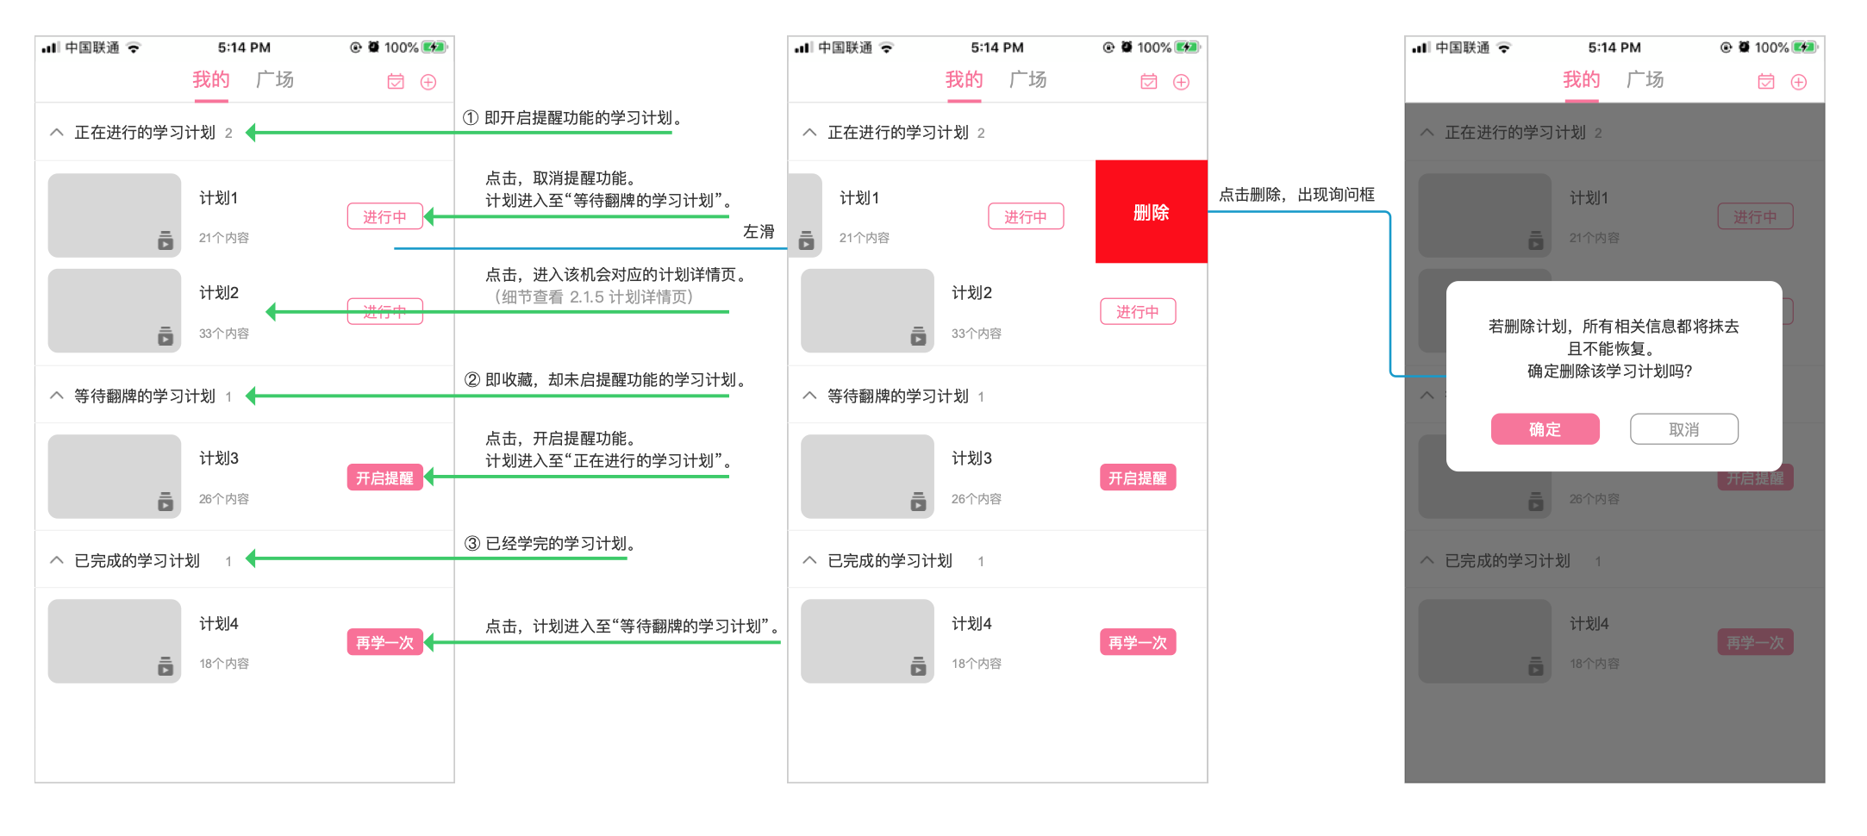Viewport: 1867px width, 836px height.
Task: Tap the plus icon on the third screen
Action: 1799,80
